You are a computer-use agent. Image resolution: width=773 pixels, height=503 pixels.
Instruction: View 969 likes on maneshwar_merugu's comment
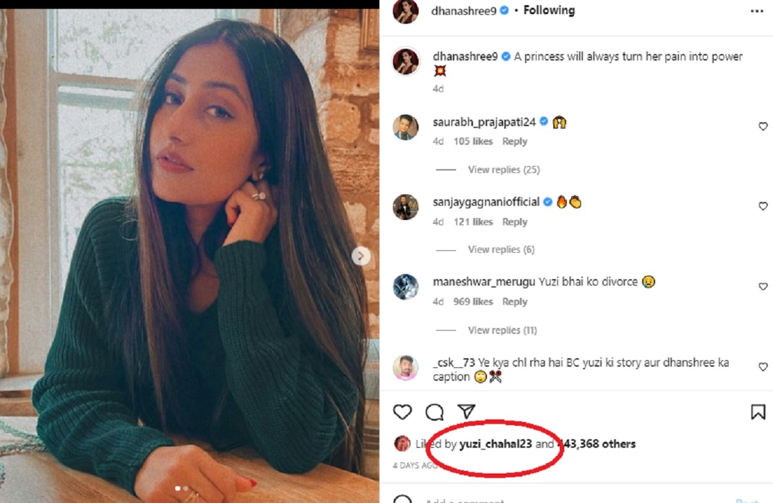tap(473, 302)
